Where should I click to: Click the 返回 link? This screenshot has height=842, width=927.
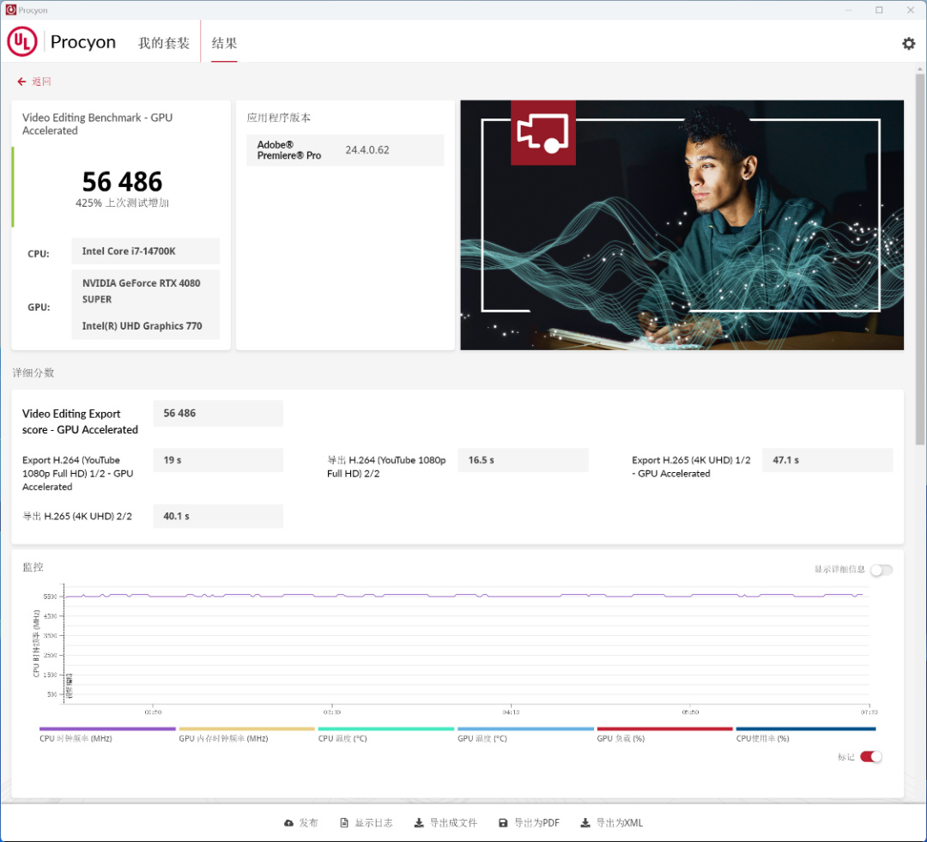pos(41,82)
